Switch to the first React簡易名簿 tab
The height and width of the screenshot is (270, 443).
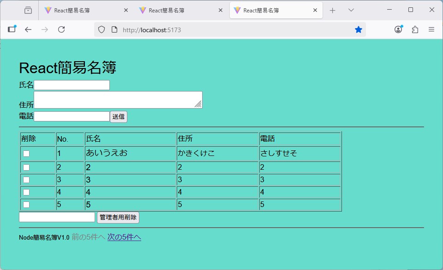[81, 10]
